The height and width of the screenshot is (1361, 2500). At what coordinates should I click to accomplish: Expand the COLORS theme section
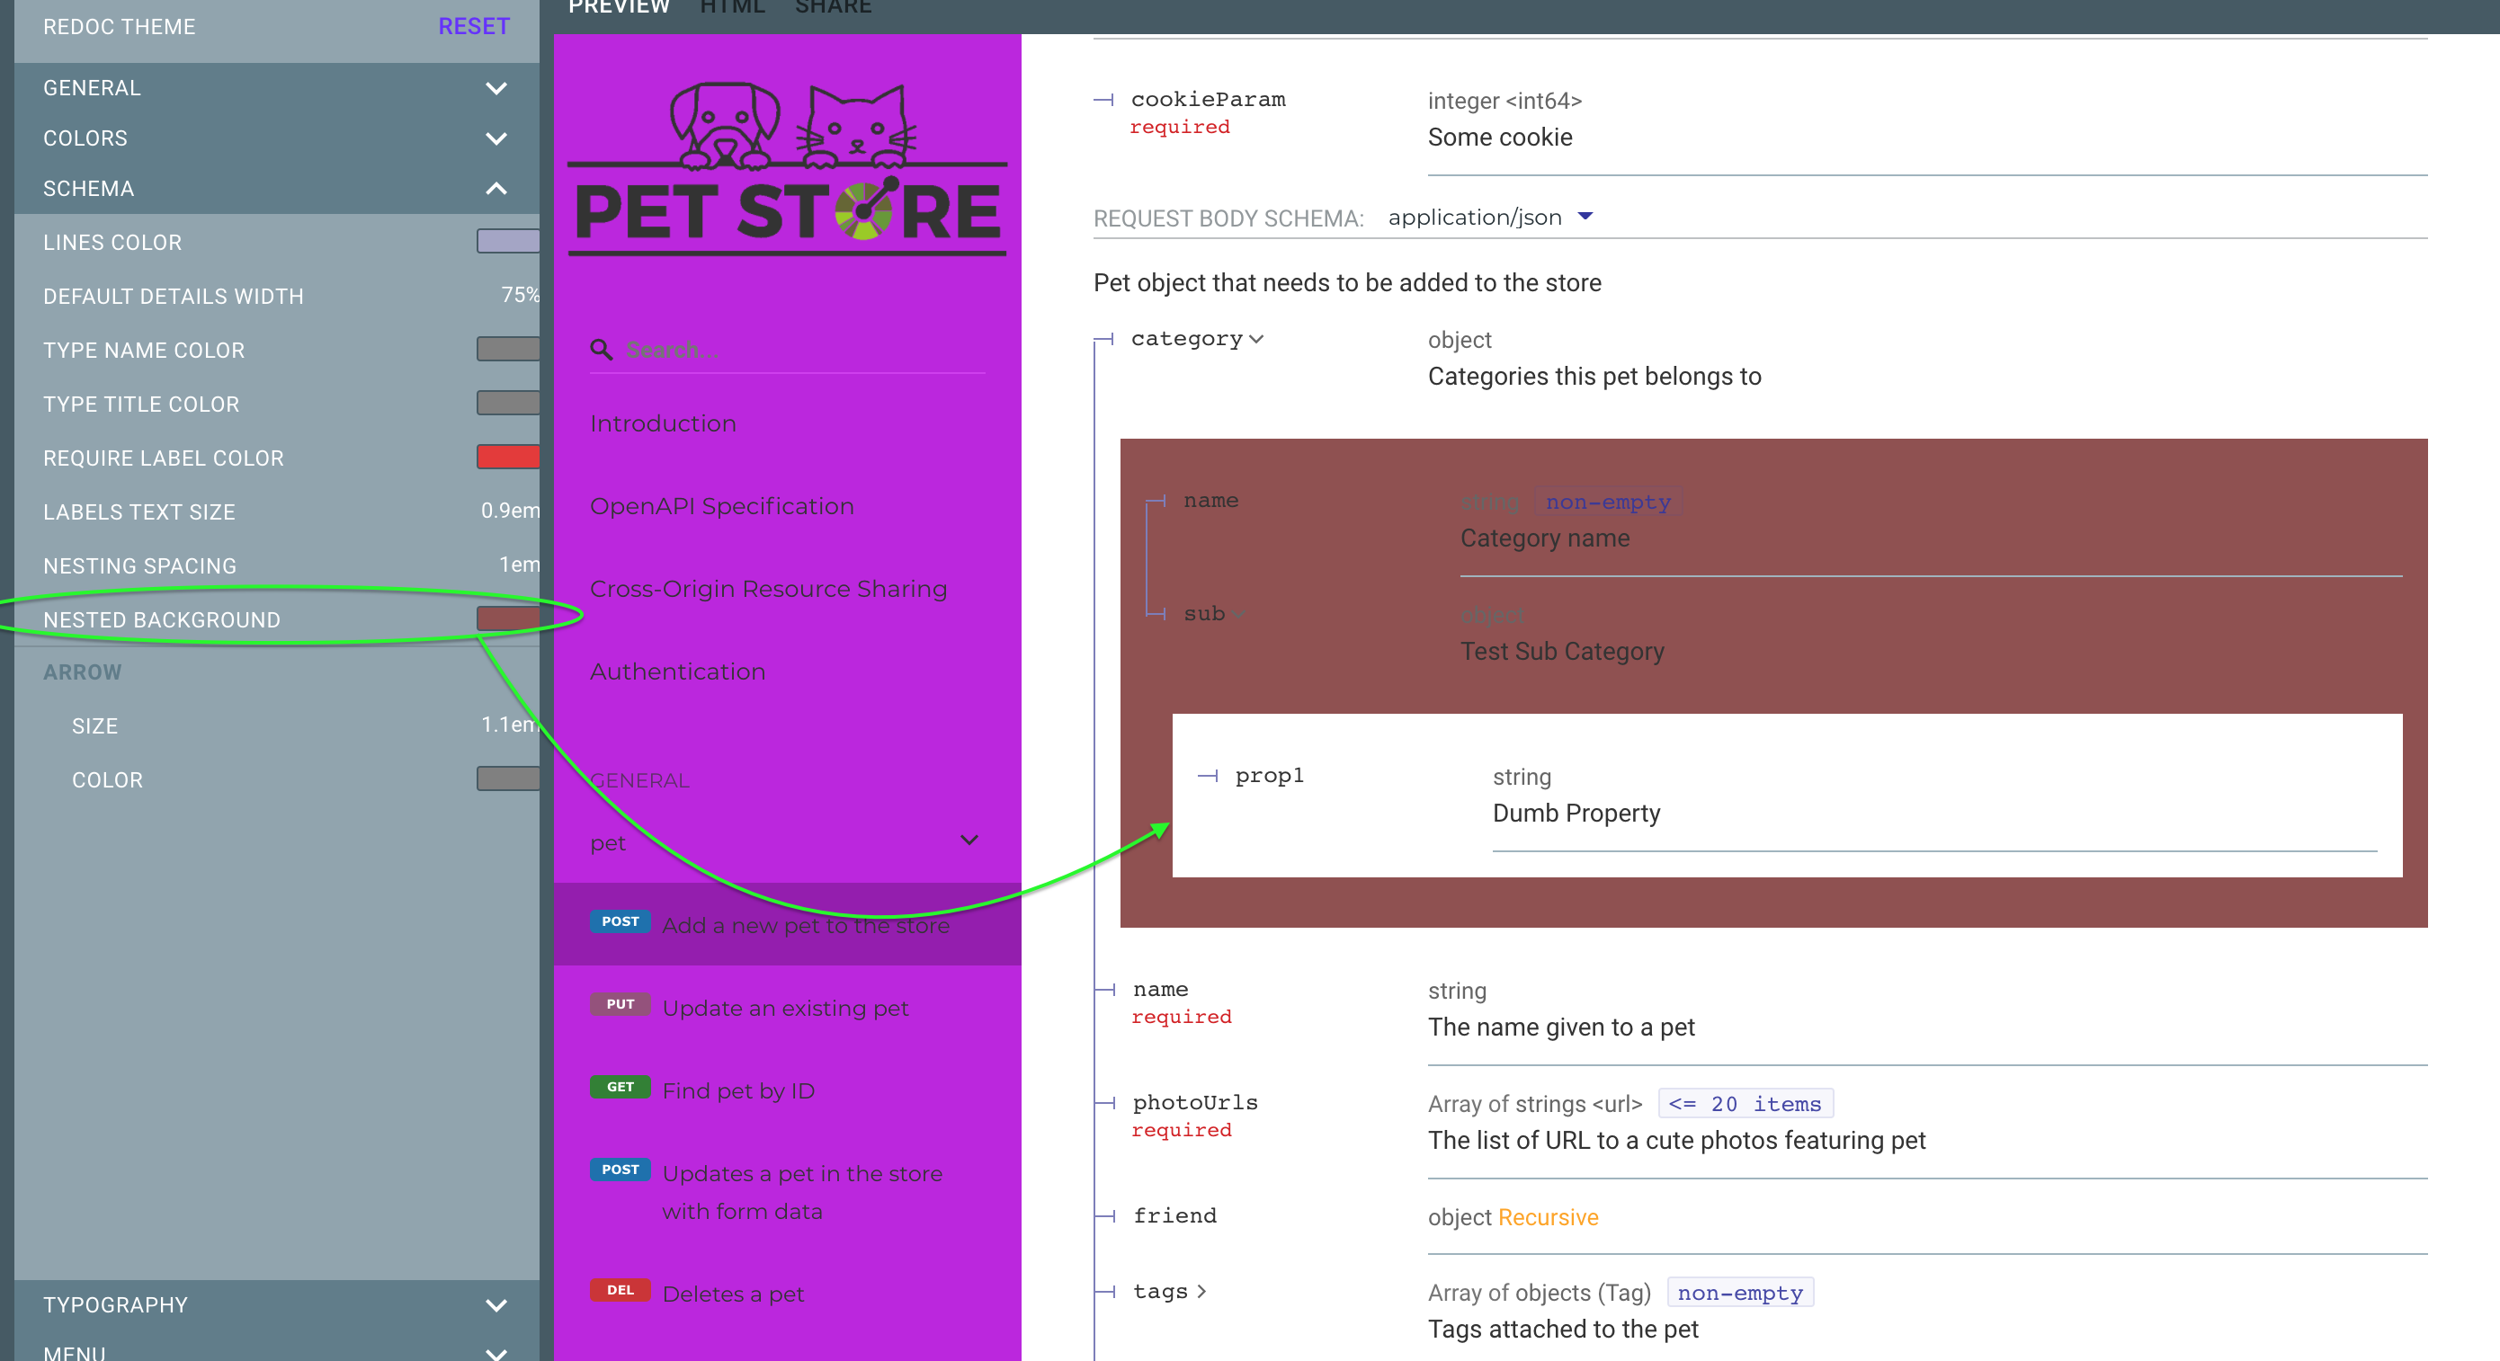click(496, 138)
